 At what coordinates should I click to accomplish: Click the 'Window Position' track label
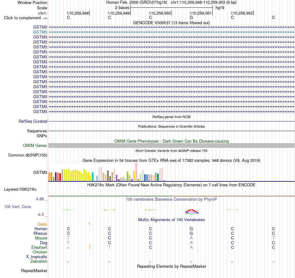tap(32, 2)
